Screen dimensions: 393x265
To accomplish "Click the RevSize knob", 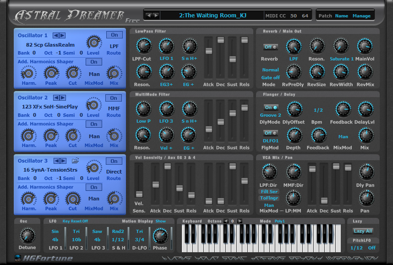I will 317,72.
